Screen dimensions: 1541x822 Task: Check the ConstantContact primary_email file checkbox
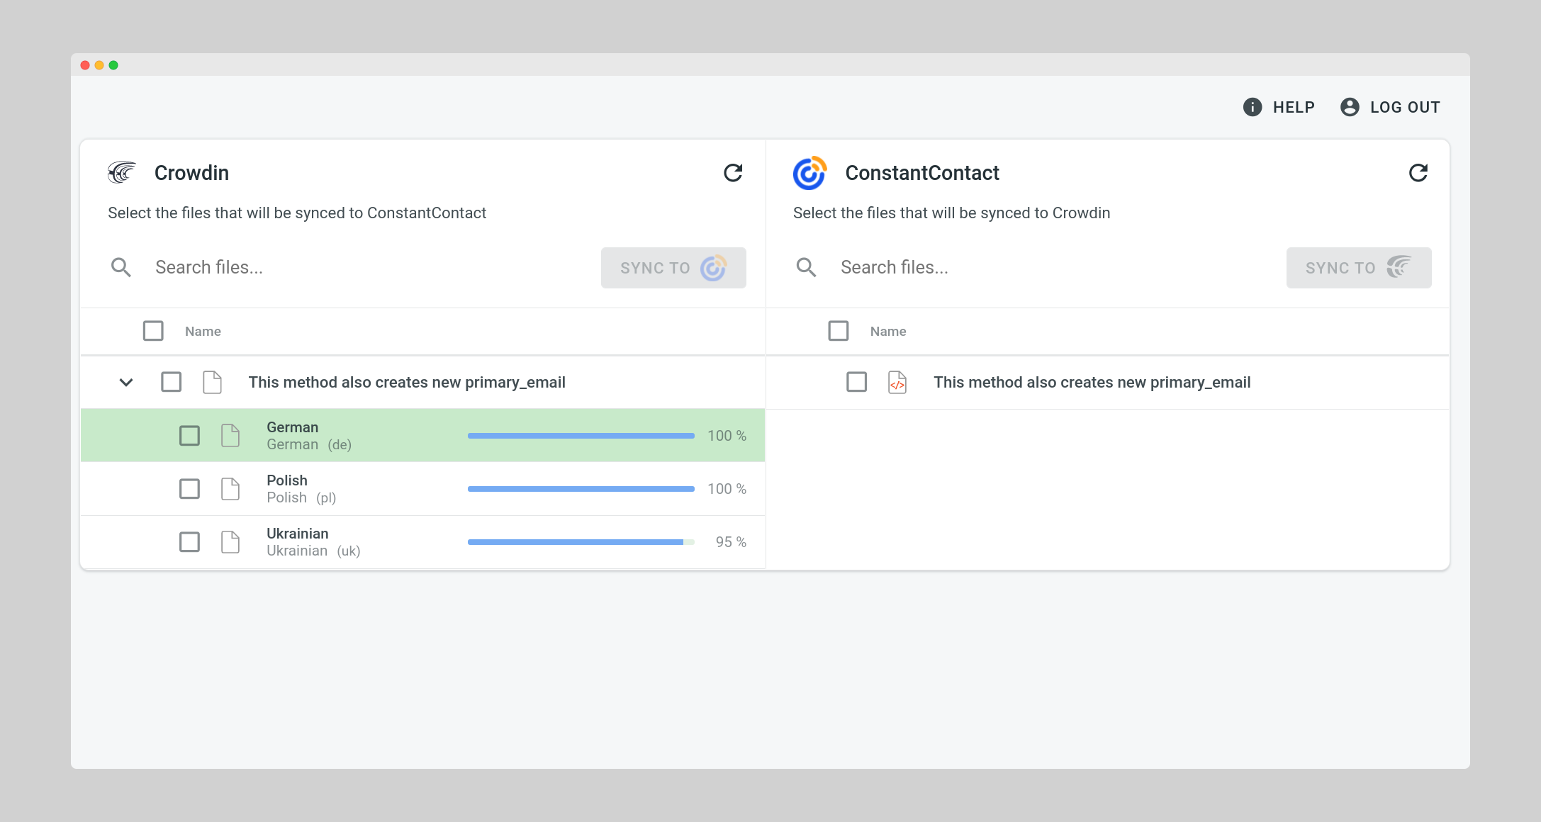pos(857,382)
